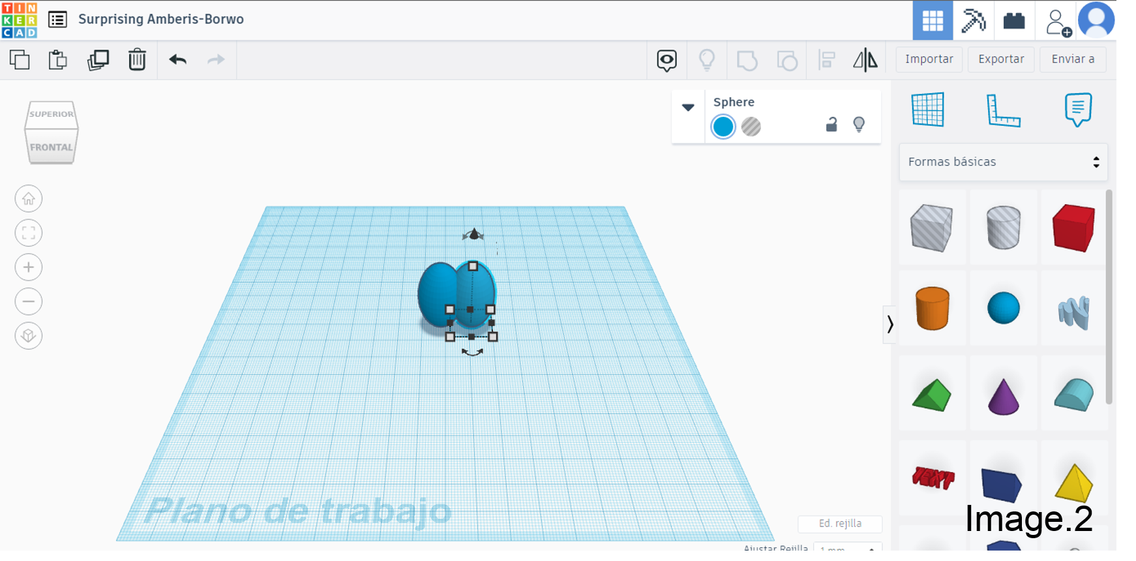Click the FRONTAL face of view cube
This screenshot has height=561, width=1136.
(x=52, y=146)
